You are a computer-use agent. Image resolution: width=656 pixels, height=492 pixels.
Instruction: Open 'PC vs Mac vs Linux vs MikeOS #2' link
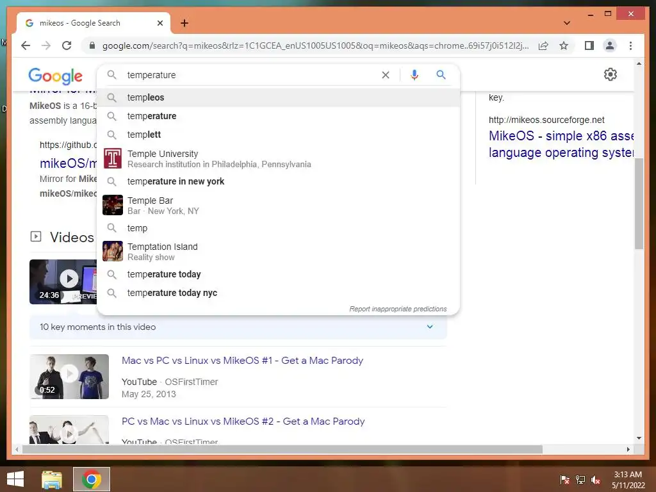tap(243, 422)
